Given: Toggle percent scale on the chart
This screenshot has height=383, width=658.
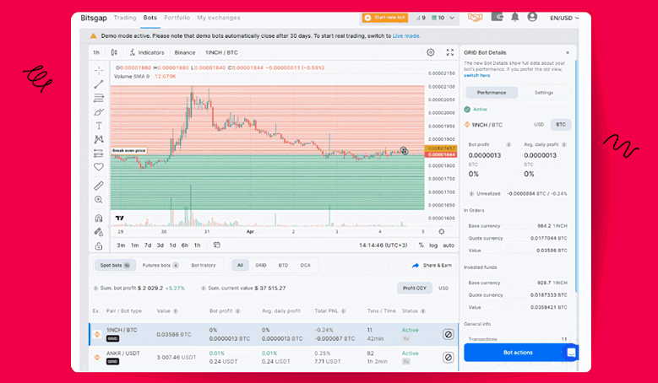Looking at the screenshot, I should coord(421,245).
